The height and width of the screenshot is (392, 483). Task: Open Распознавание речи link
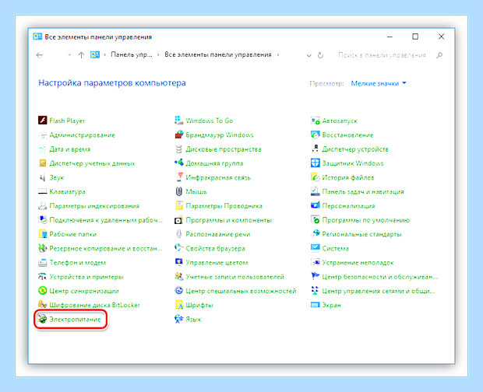pyautogui.click(x=218, y=234)
